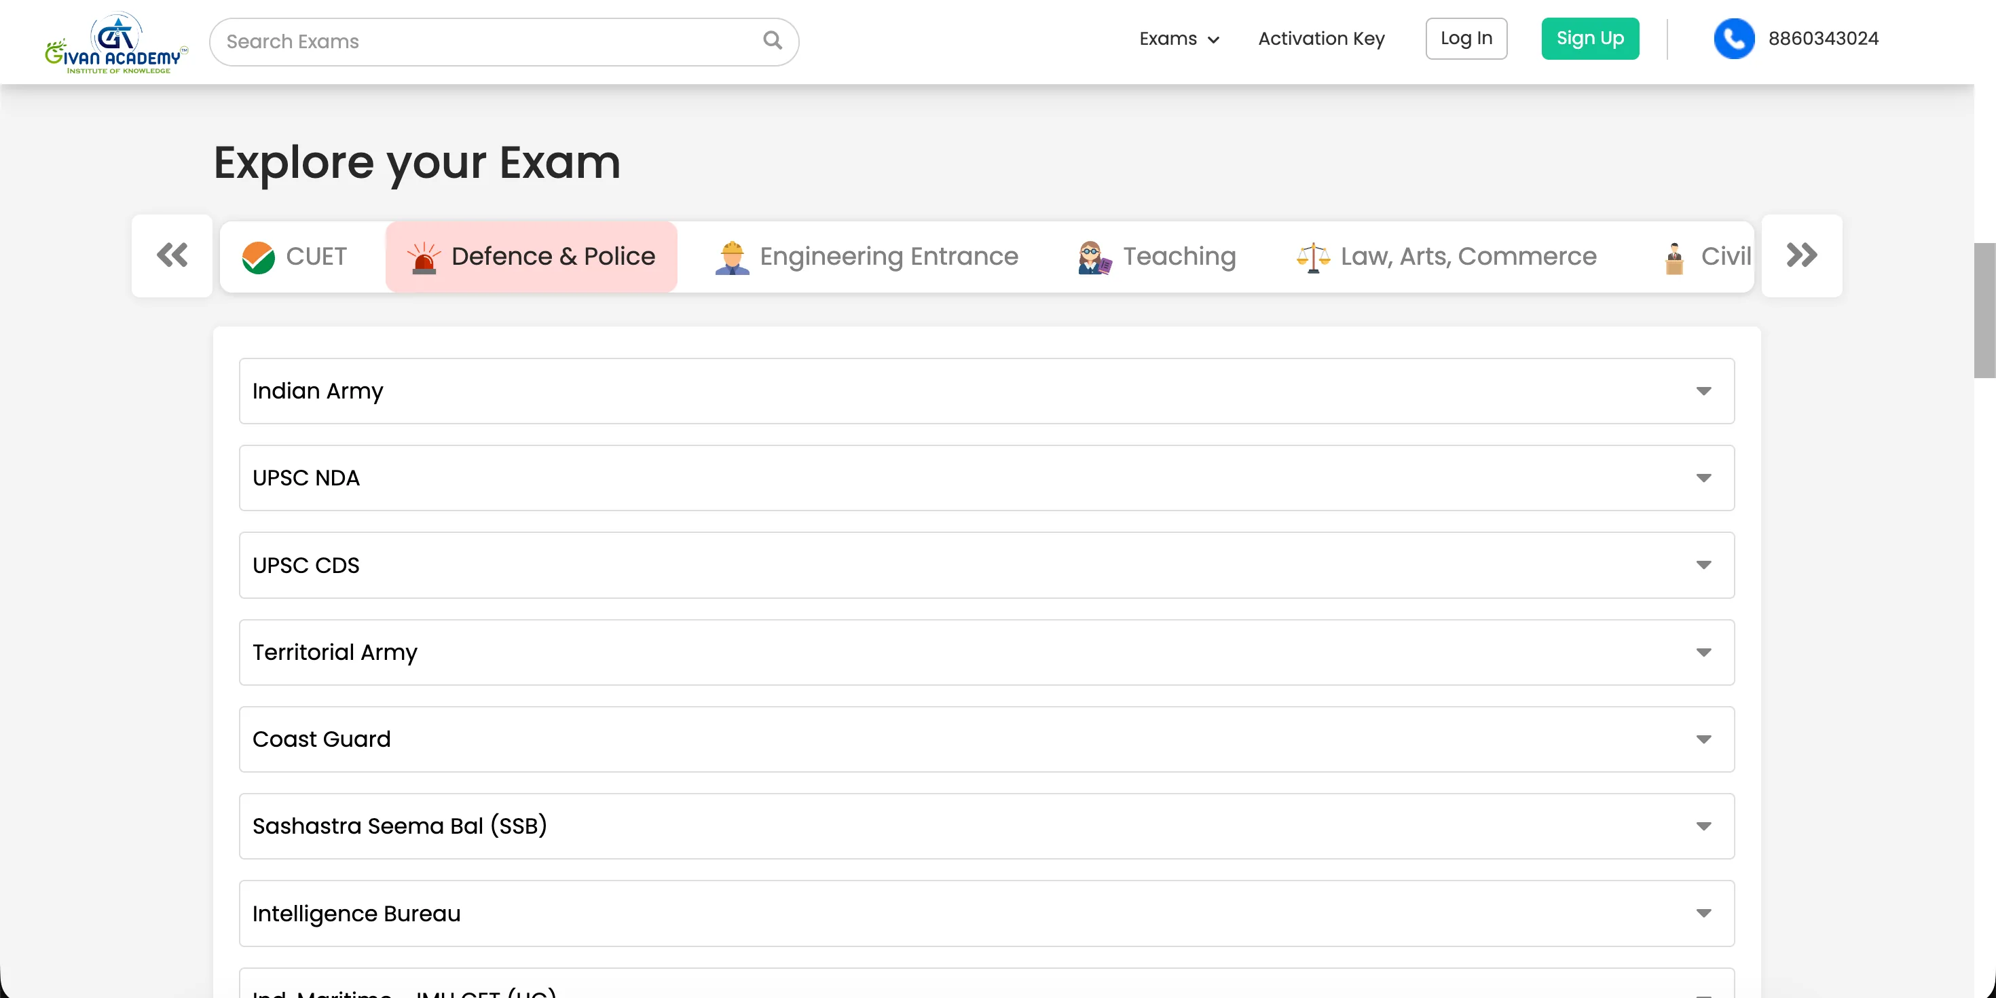Click the phone number 8860343024
This screenshot has height=998, width=1996.
point(1823,39)
